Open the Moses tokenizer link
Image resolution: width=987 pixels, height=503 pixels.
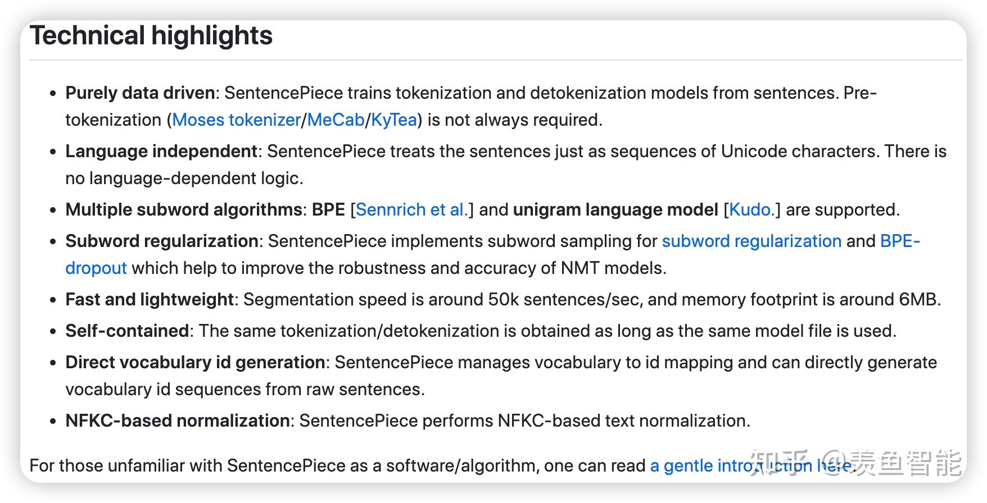pos(236,120)
